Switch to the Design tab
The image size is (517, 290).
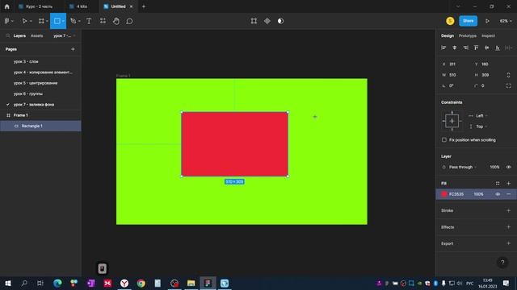[x=448, y=35]
